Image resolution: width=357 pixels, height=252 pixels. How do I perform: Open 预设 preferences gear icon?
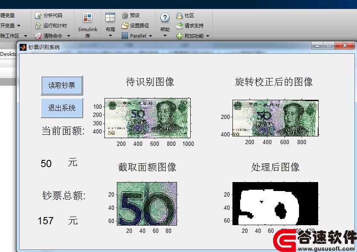coord(125,15)
